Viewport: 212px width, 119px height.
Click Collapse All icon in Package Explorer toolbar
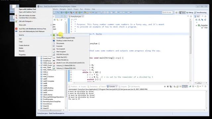[x=55, y=20]
